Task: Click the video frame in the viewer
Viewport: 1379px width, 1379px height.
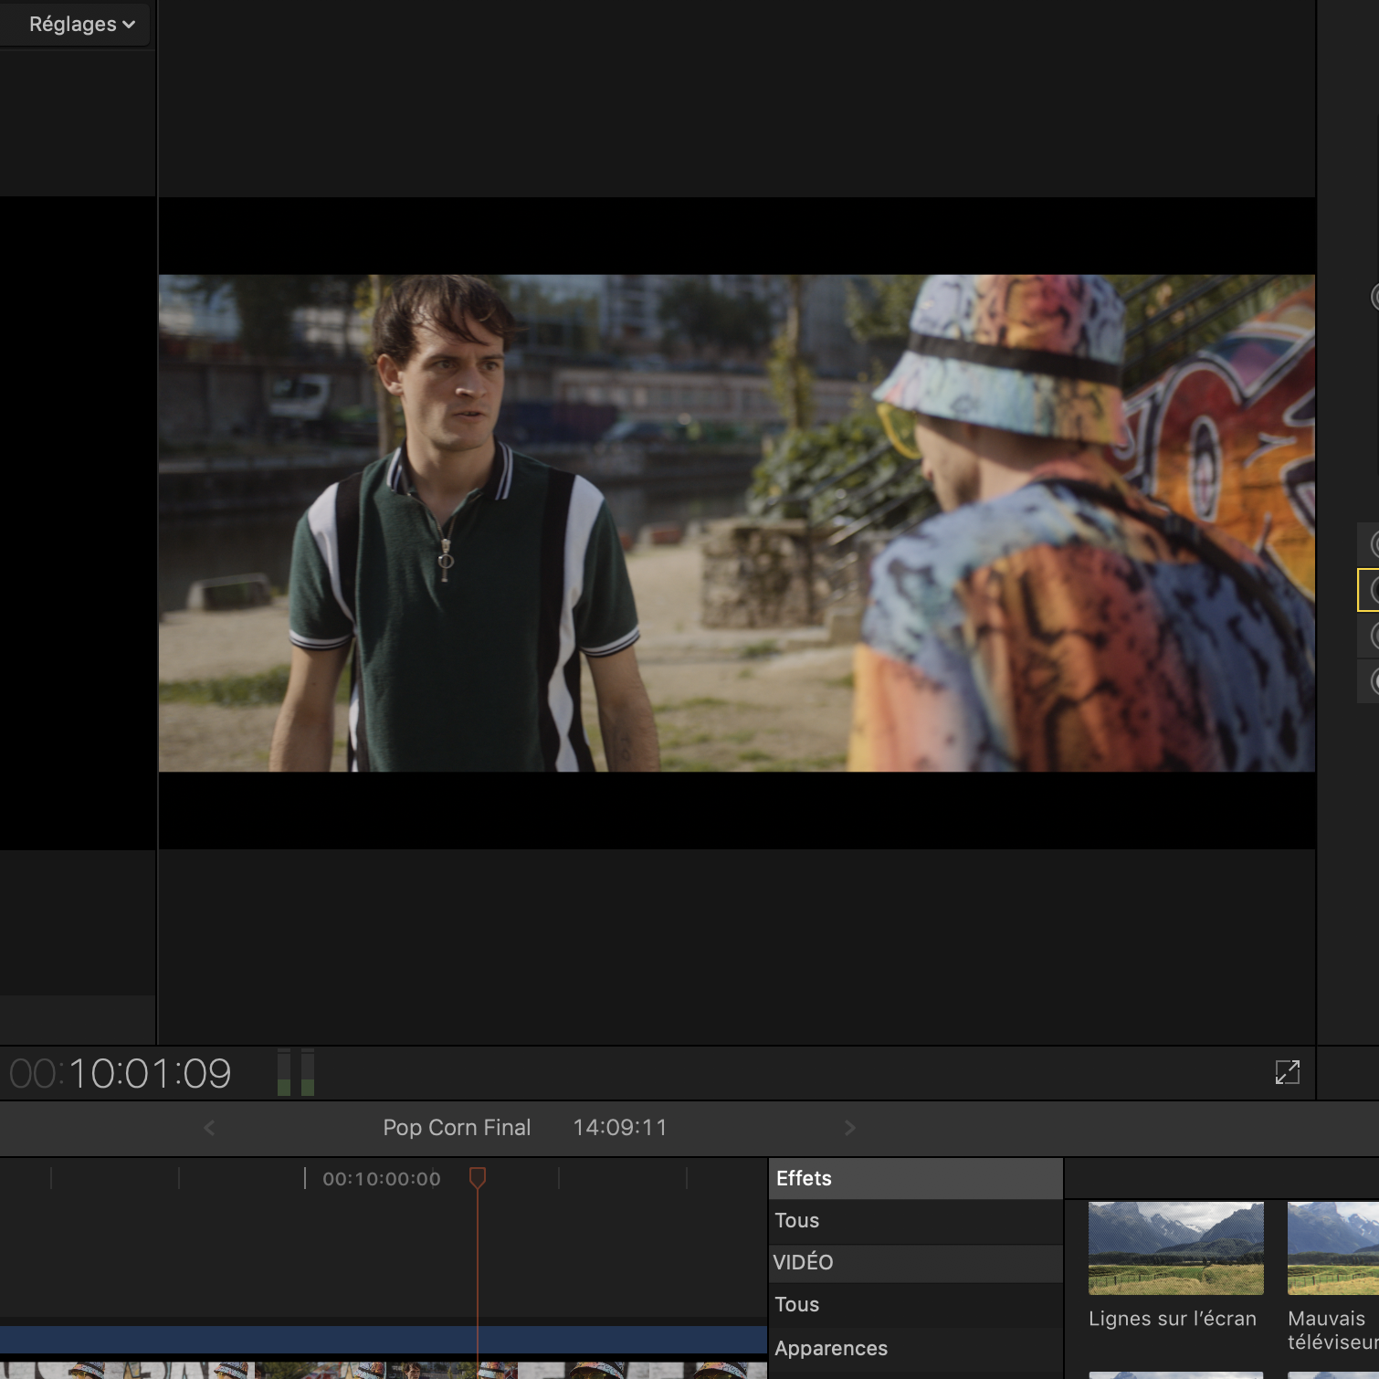Action: (x=736, y=523)
